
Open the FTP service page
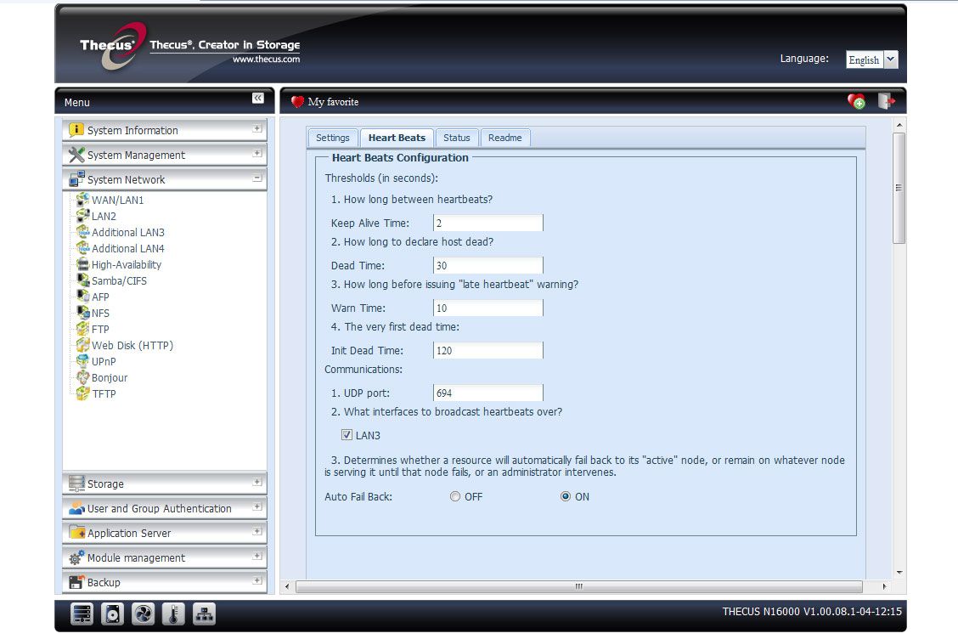[x=100, y=329]
